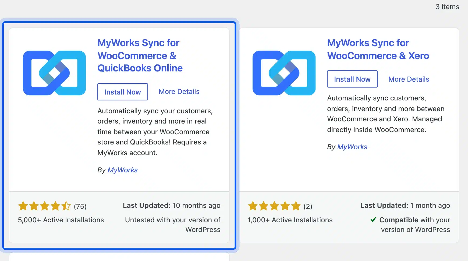Install MyWorks Sync for QuickBooks Online

point(123,92)
